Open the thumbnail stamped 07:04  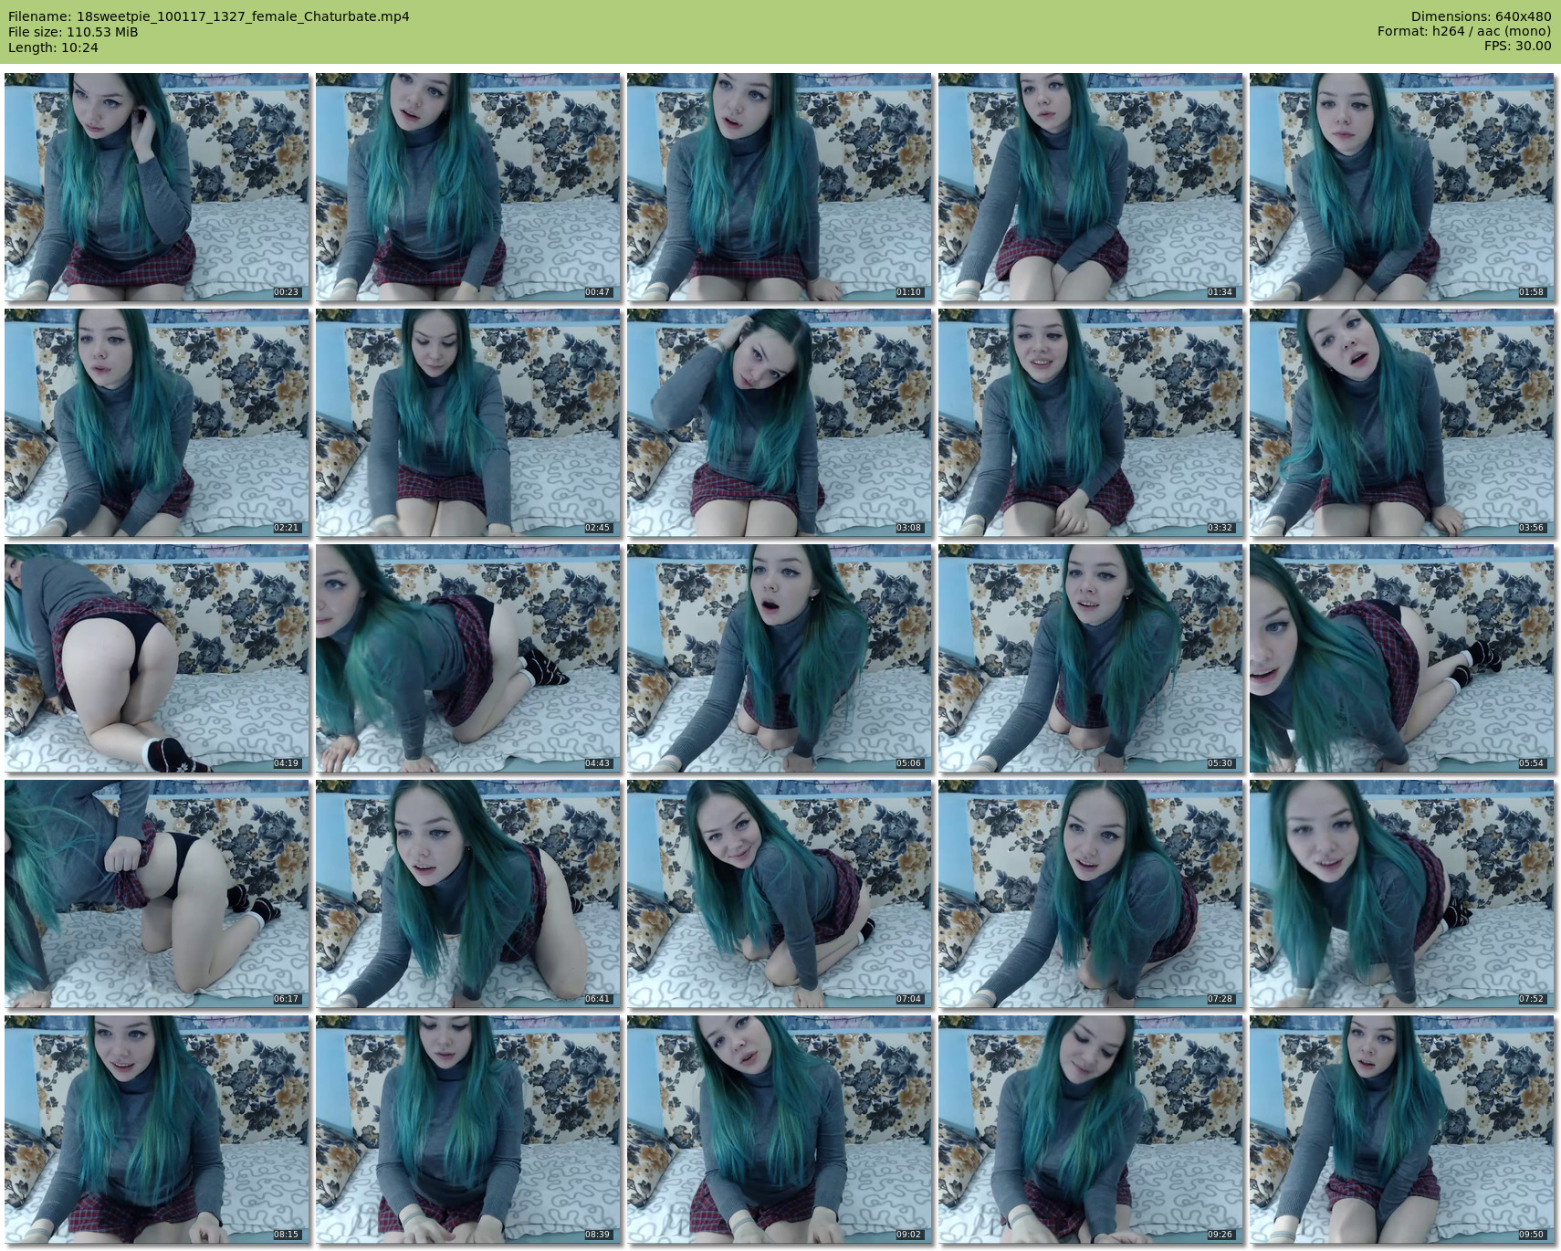[780, 894]
